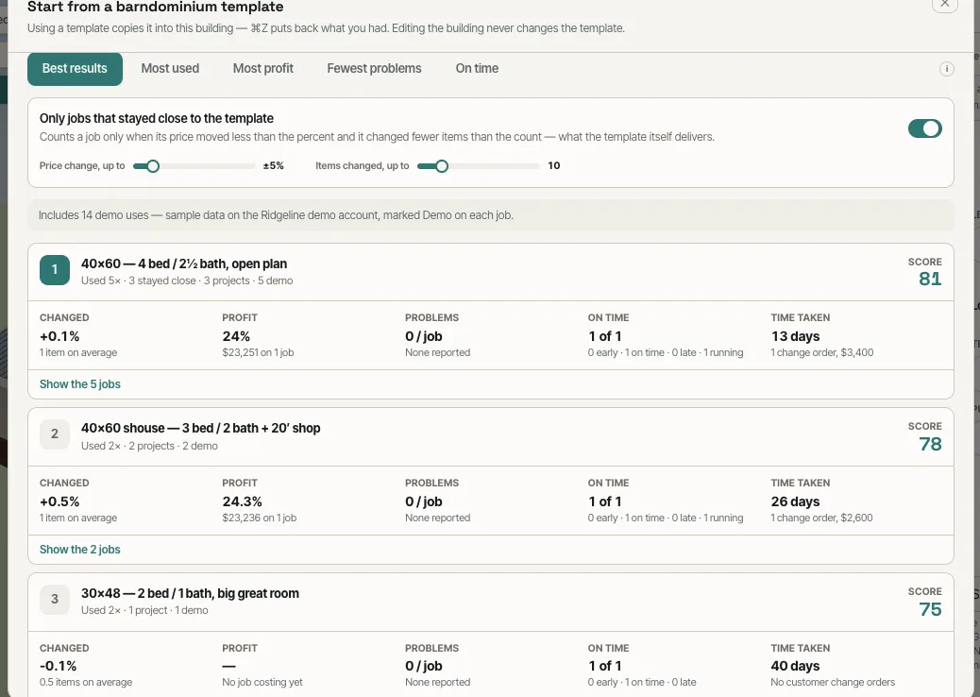Choose the 30×48 2 bed great room template
980x697 pixels.
(190, 593)
